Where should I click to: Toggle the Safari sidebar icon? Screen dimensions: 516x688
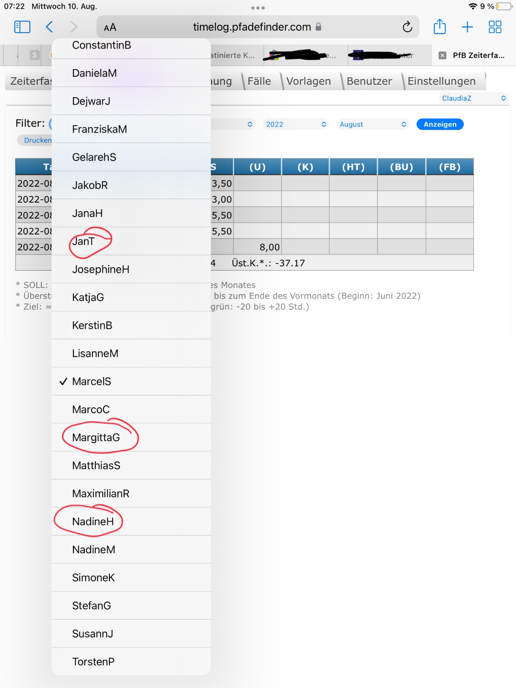click(x=22, y=27)
